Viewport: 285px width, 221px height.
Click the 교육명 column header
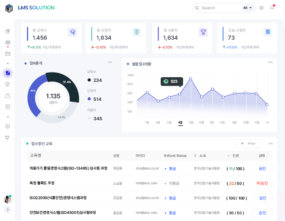coord(36,155)
